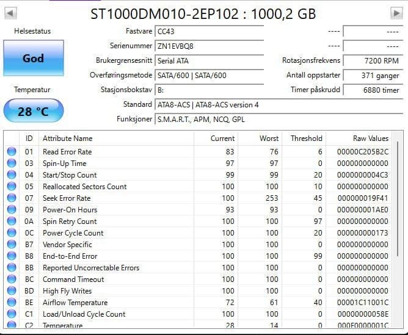
Task: Click status circle for Reported Uncorrectable Errors
Action: point(12,267)
